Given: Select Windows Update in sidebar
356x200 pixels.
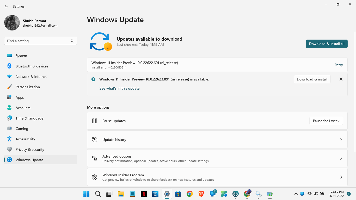Looking at the screenshot, I should [41, 160].
